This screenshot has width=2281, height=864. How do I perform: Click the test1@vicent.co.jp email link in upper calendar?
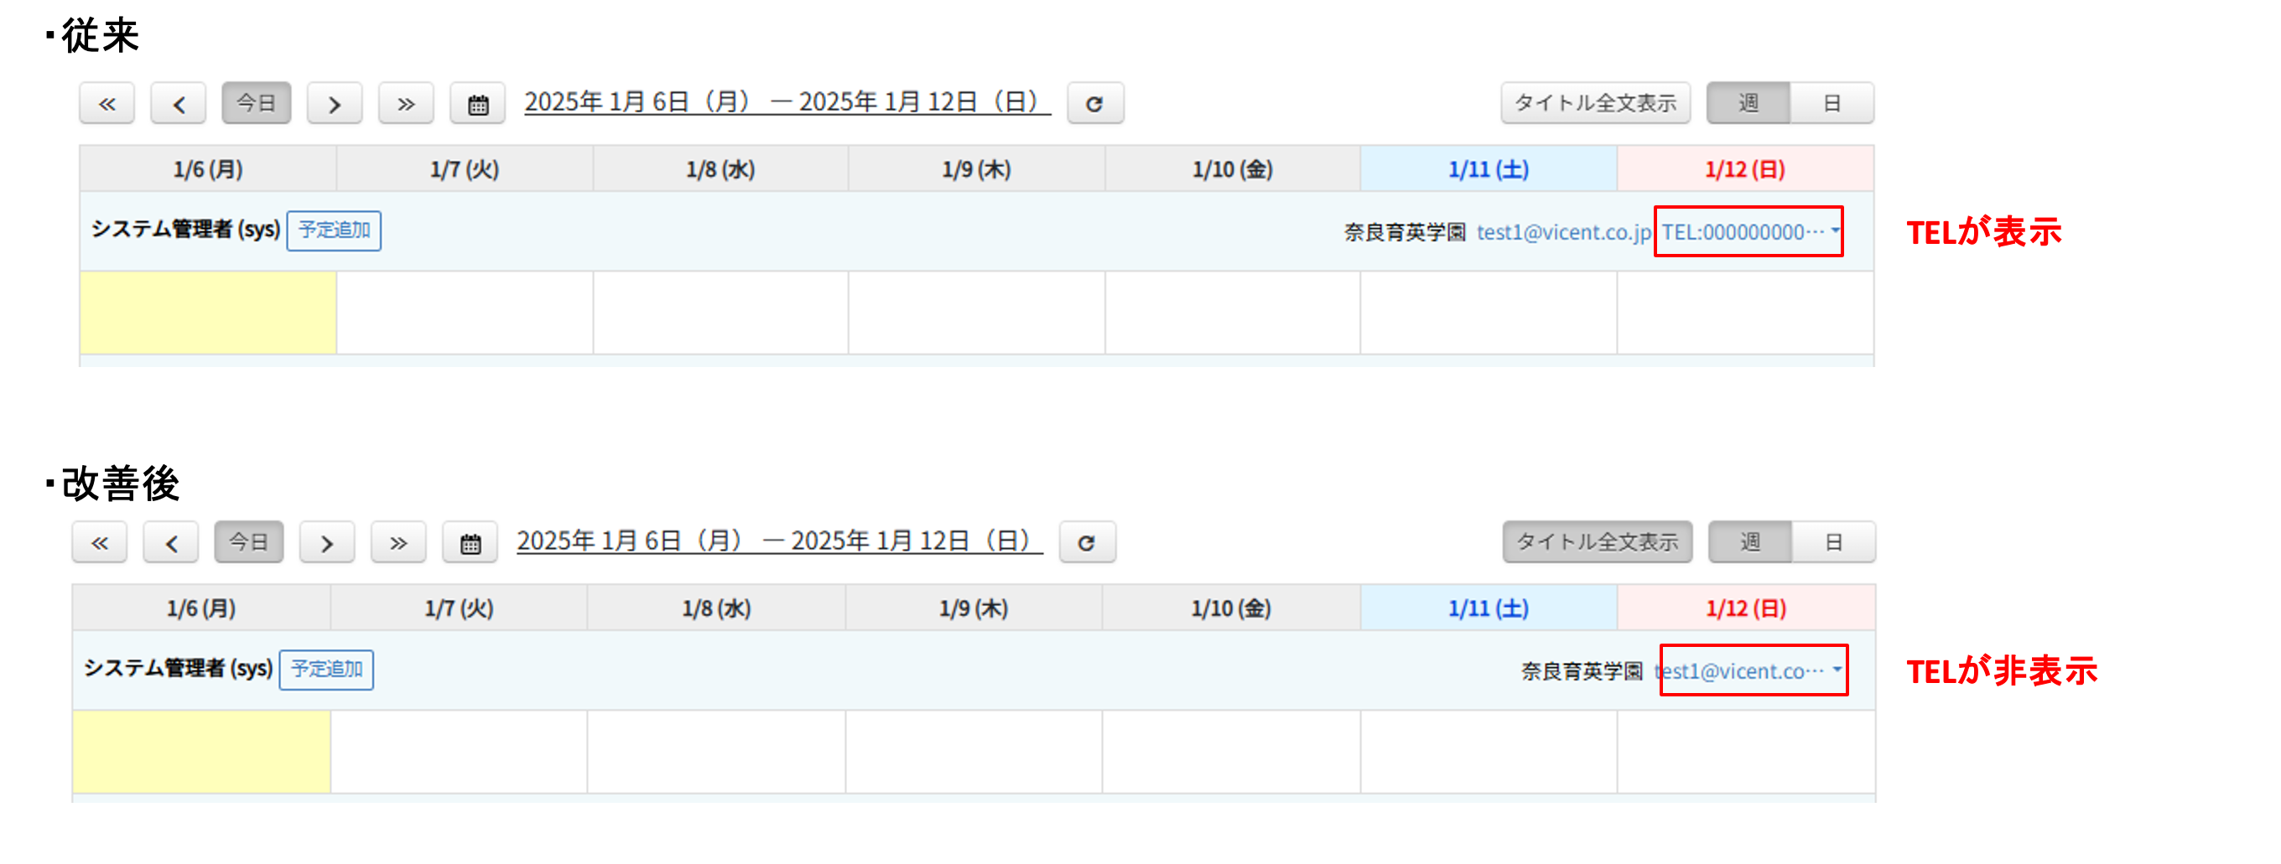pyautogui.click(x=1563, y=232)
